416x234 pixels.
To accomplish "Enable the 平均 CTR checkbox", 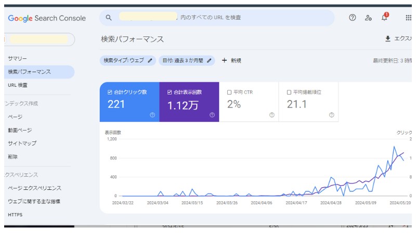I will coord(229,92).
